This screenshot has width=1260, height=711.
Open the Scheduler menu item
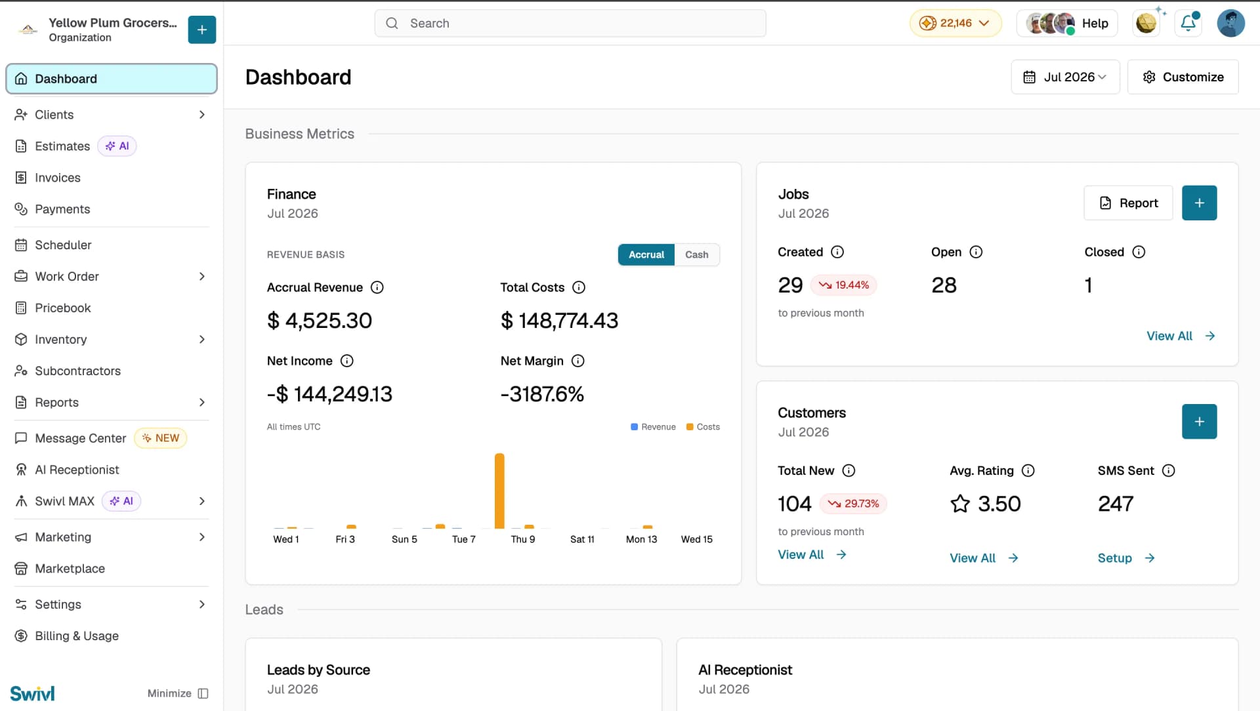112,245
